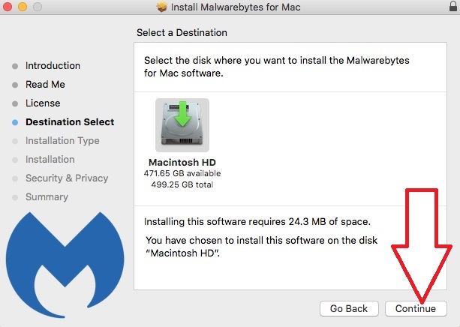Select the Installation step in sidebar
This screenshot has height=327, width=460.
(x=50, y=160)
